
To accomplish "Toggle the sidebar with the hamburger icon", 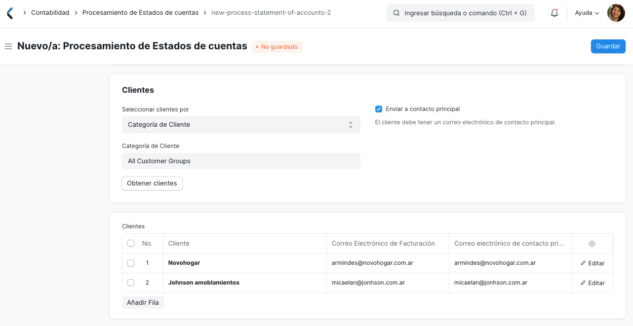I will click(8, 46).
